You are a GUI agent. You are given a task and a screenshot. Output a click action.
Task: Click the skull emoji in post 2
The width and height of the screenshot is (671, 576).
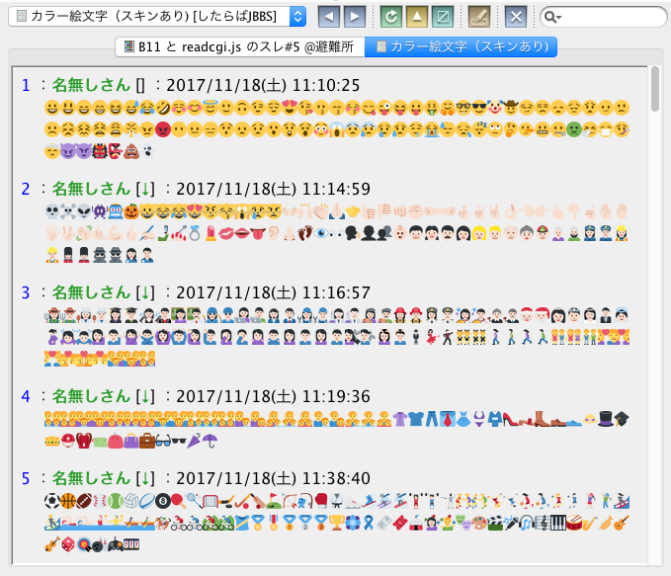[x=51, y=211]
